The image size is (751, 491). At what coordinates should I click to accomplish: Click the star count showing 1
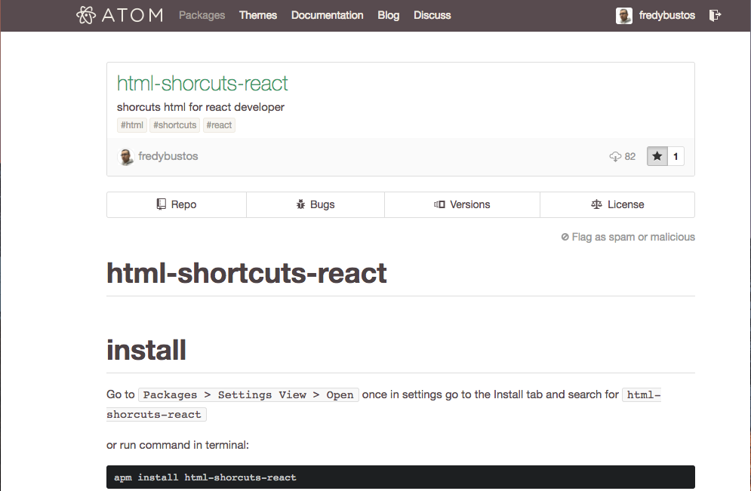click(676, 156)
